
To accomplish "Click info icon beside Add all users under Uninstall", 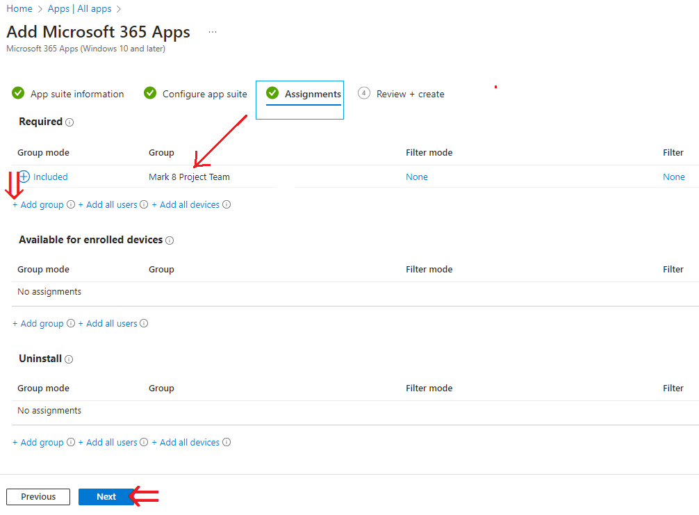I will coord(143,442).
